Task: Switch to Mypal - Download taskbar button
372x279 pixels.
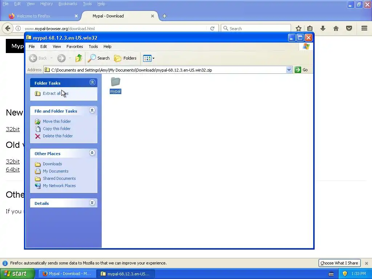Action: [x=67, y=274]
